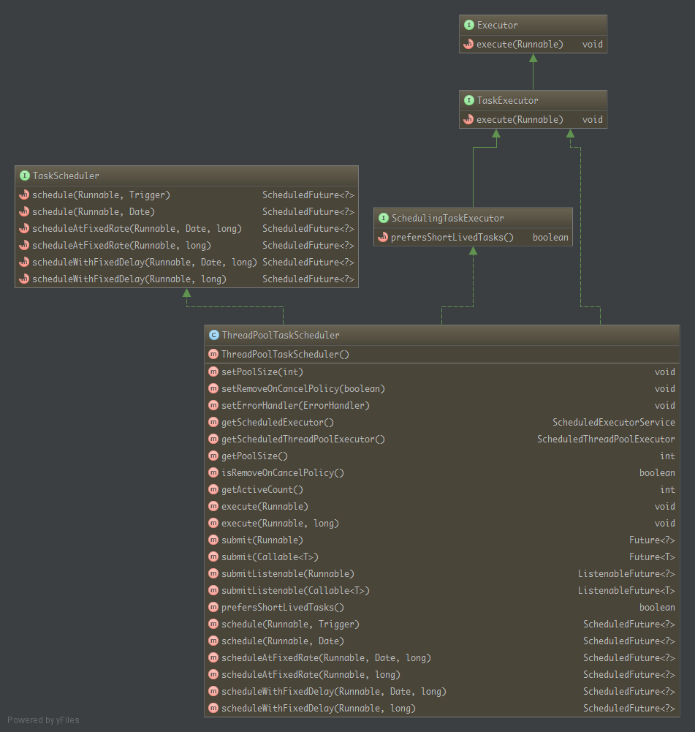The image size is (695, 732).
Task: Click the method icon beside prefersShortLivedTasks() in SchedulingTaskExecutor
Action: click(384, 237)
